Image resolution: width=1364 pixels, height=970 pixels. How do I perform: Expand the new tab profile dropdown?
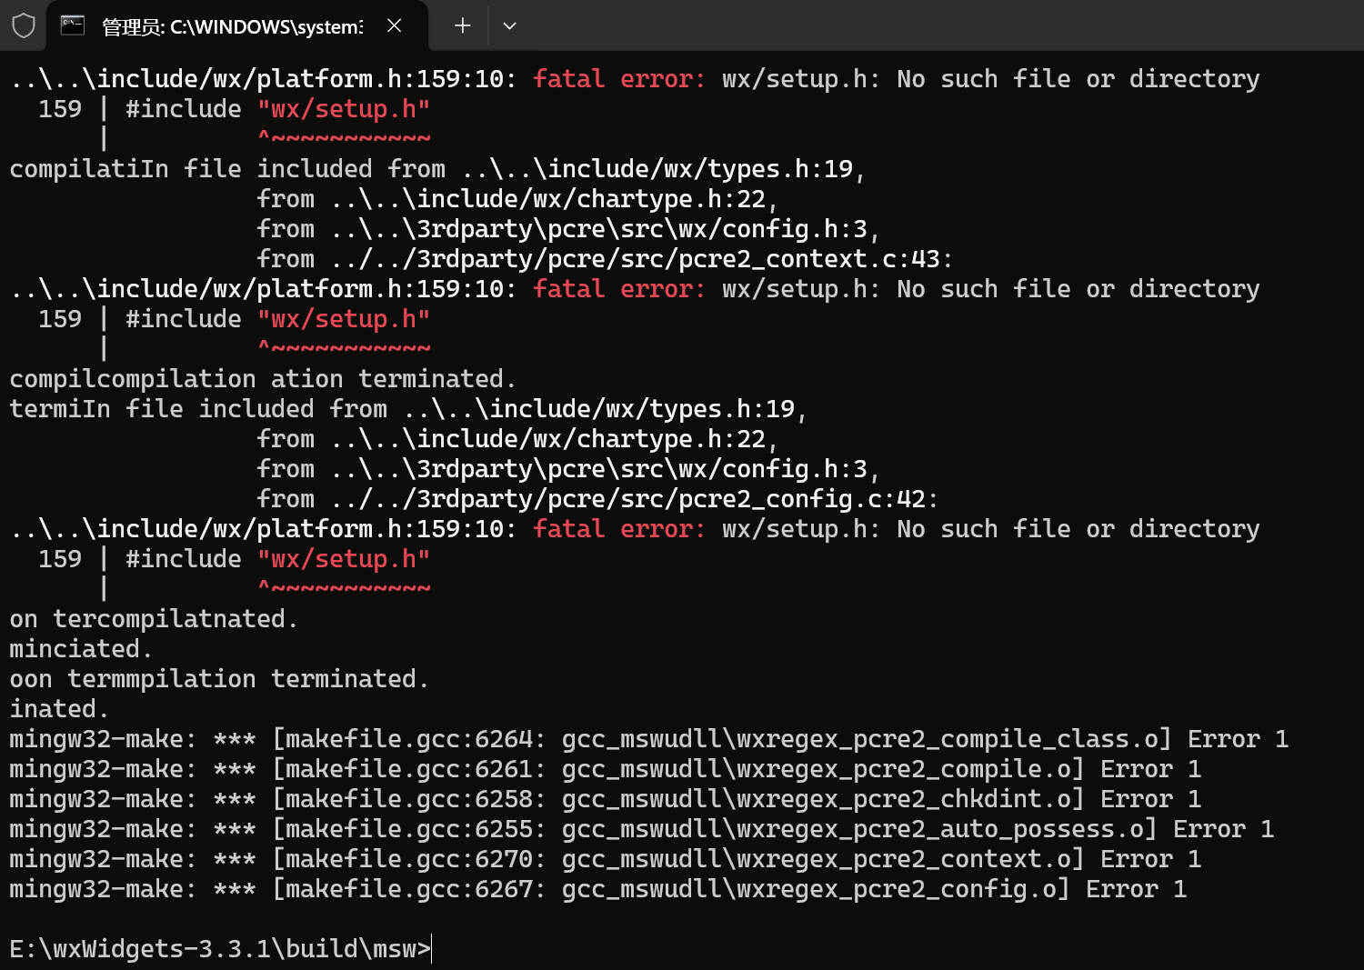tap(509, 25)
